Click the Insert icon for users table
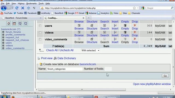Viewport: 175px width, 98px height. [x=115, y=25]
